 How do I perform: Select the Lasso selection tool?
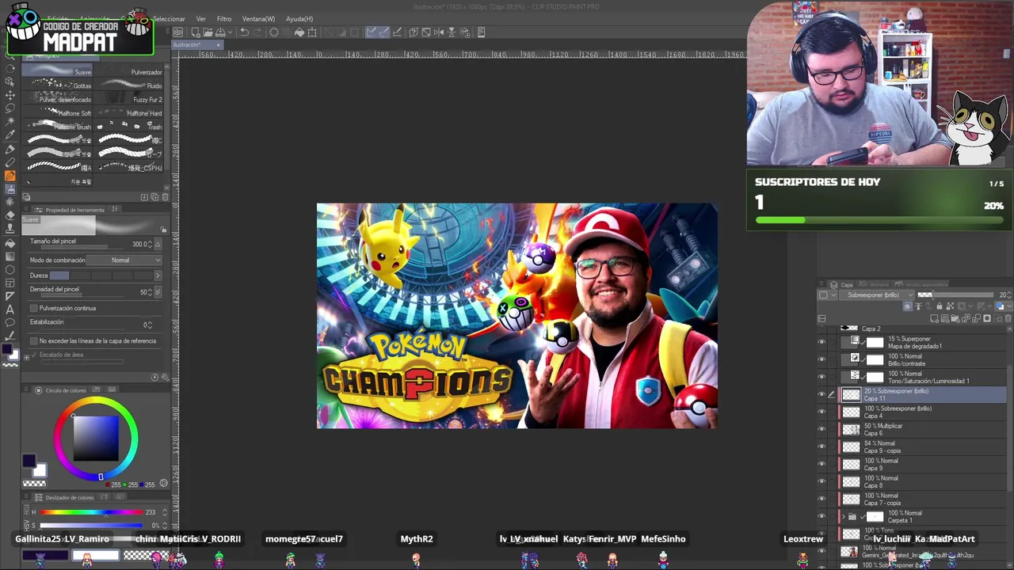(10, 108)
